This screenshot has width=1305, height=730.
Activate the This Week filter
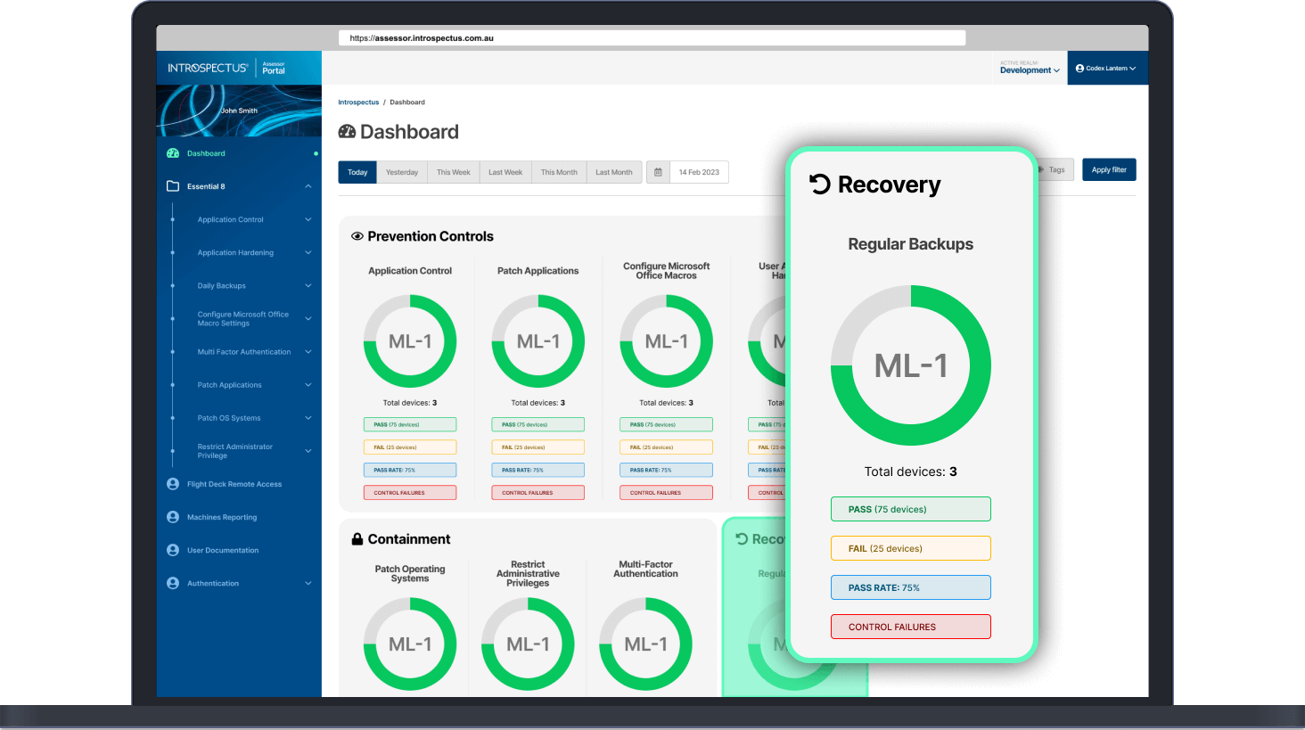coord(453,172)
